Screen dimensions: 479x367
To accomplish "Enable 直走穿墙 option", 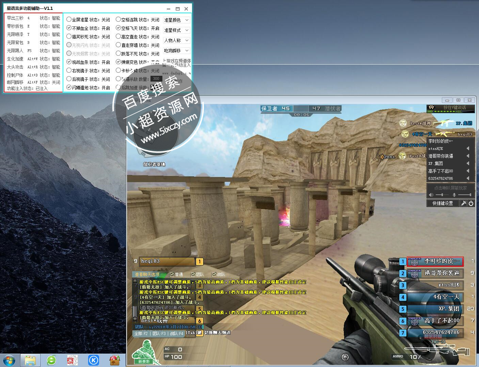I will [x=118, y=45].
